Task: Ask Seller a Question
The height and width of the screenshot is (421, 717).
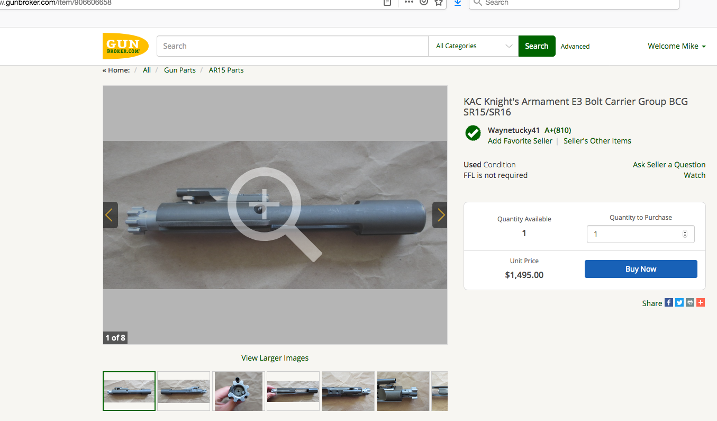Action: click(669, 165)
